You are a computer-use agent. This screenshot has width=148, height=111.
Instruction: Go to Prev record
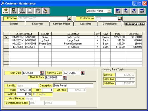pos(126,11)
